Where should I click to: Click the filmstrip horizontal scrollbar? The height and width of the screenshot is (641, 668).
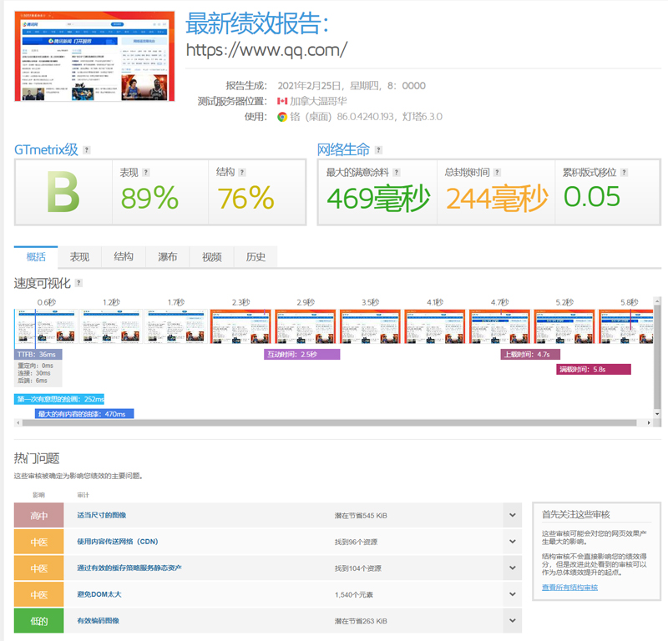[329, 422]
